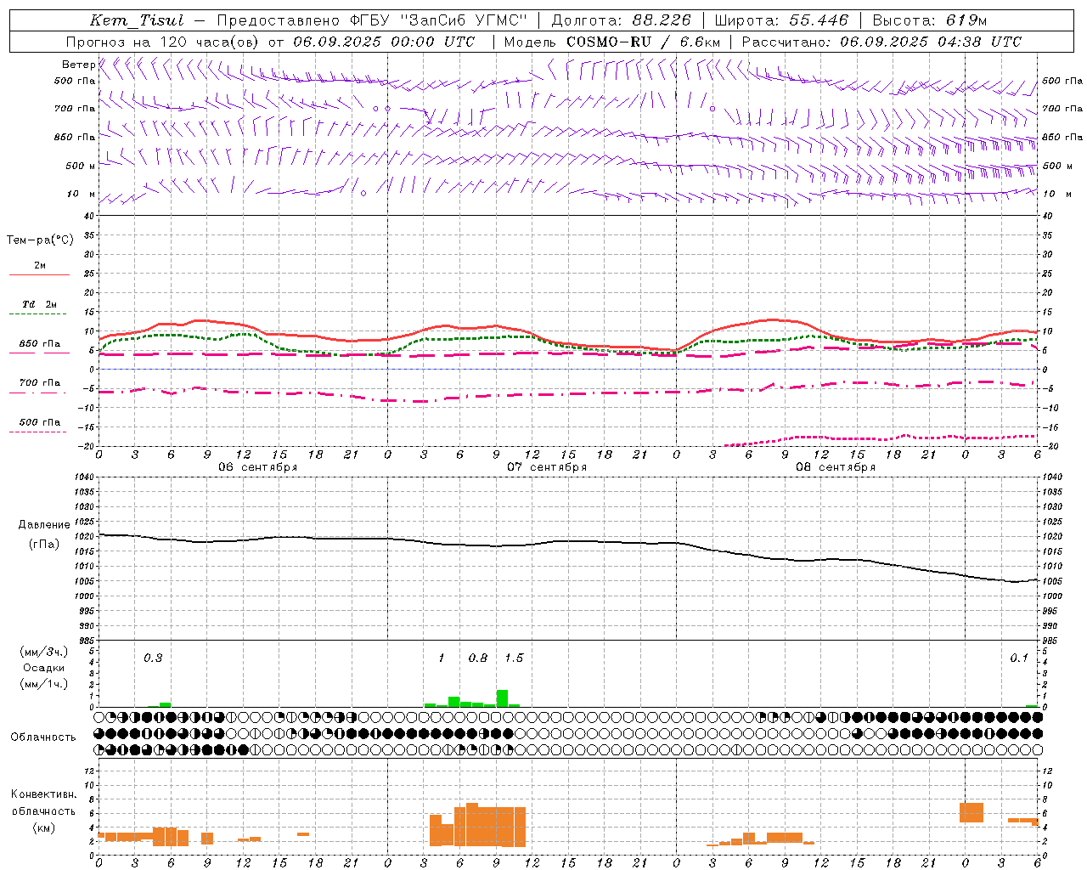The height and width of the screenshot is (870, 1087).
Task: Click the station name Kem_Tisul in header
Action: [137, 21]
